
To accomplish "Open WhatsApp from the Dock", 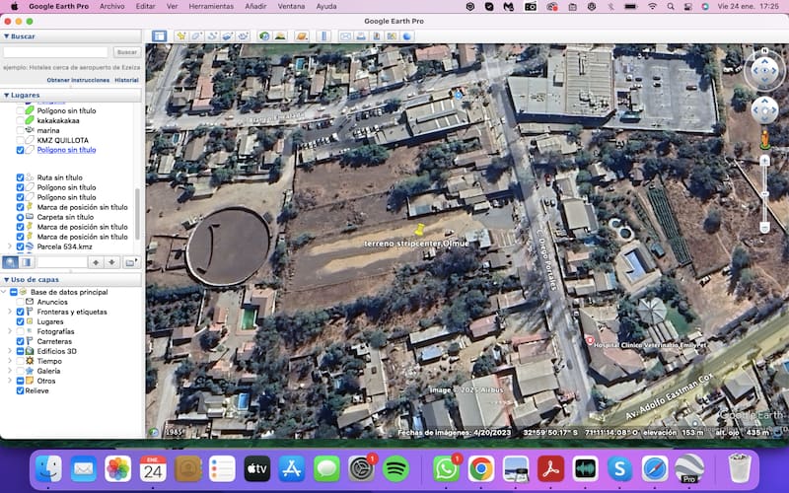I will pyautogui.click(x=446, y=469).
